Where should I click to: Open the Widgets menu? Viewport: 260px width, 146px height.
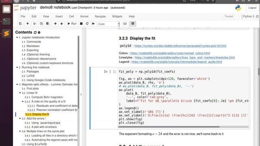coord(117,16)
